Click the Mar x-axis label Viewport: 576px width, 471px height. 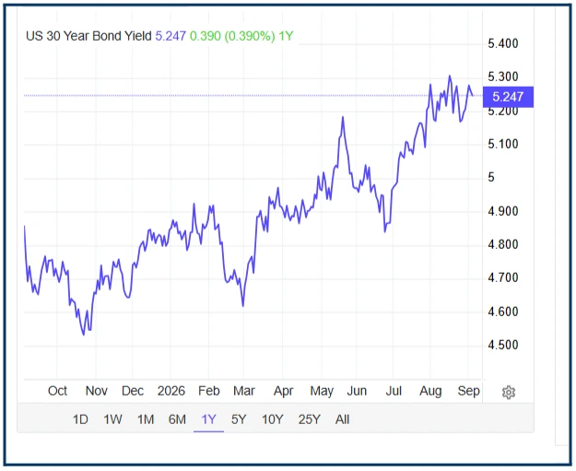click(x=244, y=391)
